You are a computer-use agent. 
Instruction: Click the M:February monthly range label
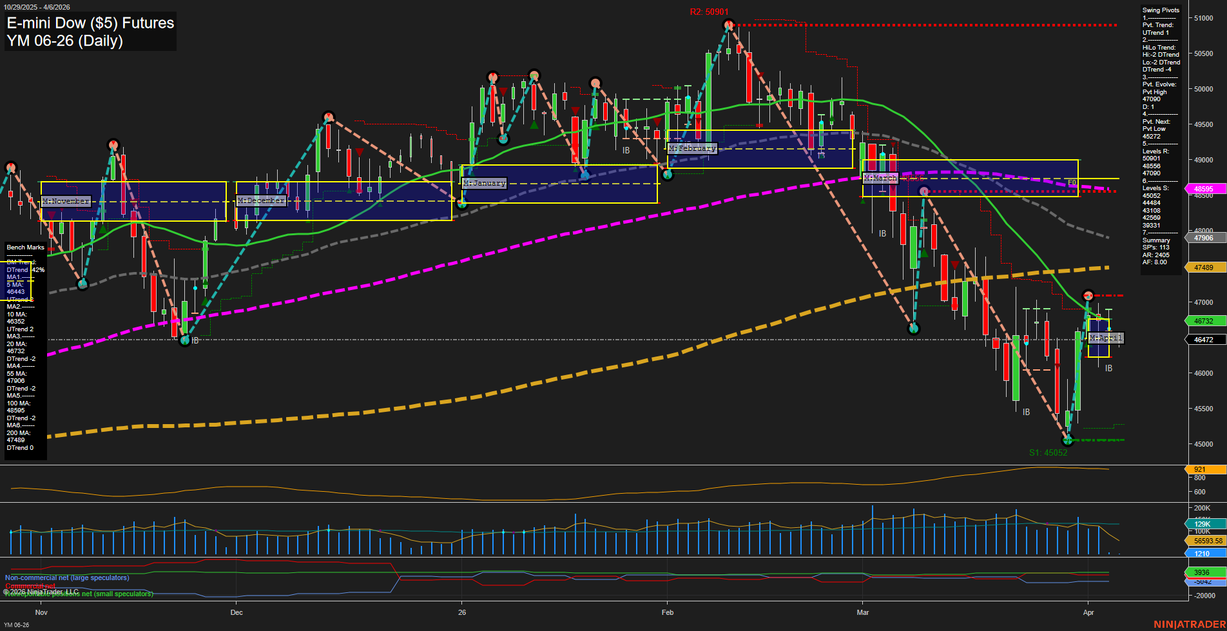[692, 148]
